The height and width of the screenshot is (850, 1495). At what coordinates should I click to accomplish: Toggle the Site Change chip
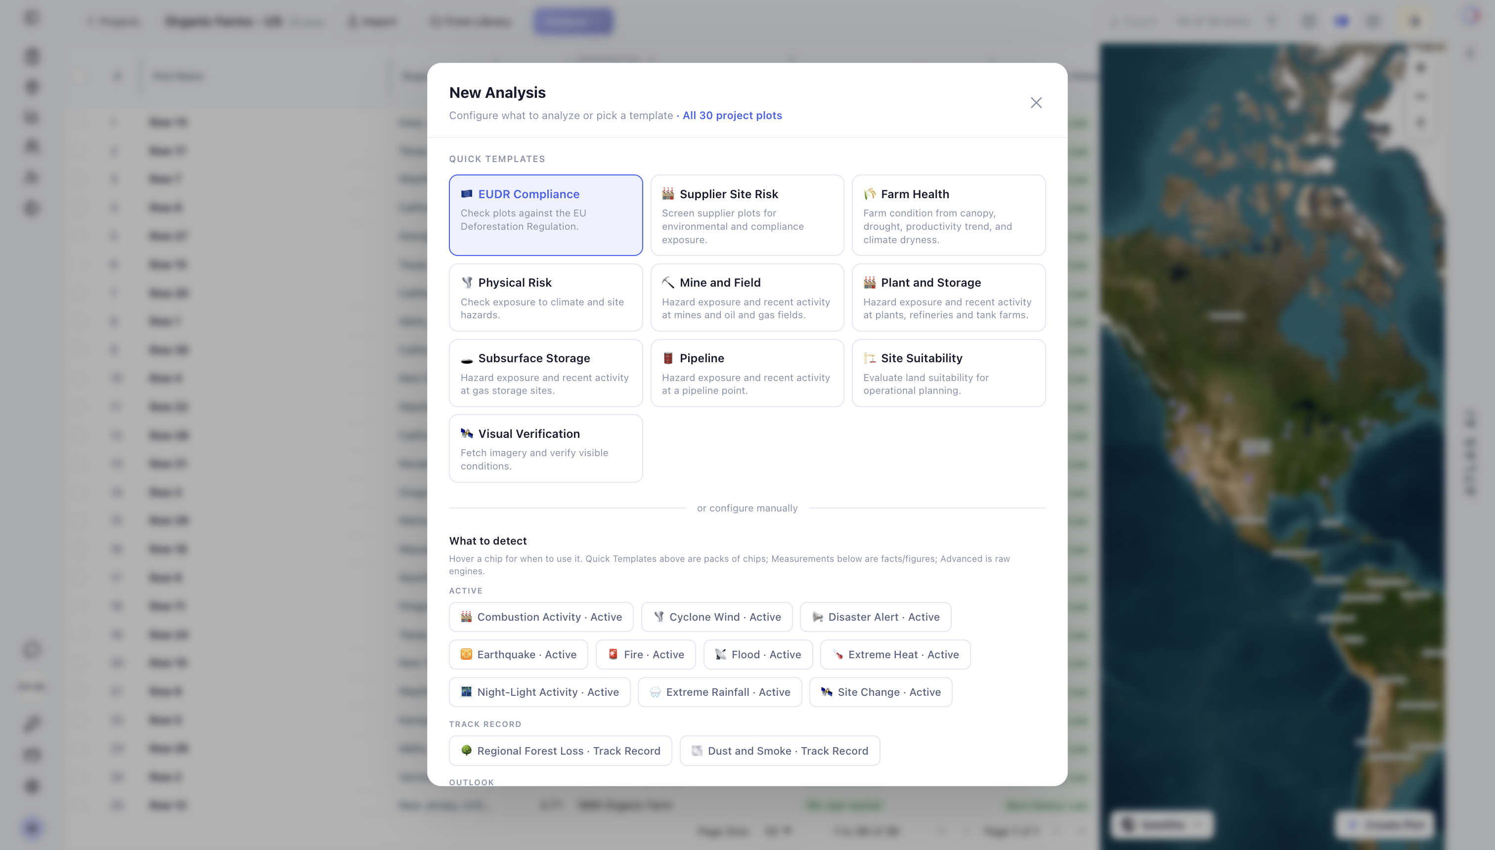click(880, 692)
